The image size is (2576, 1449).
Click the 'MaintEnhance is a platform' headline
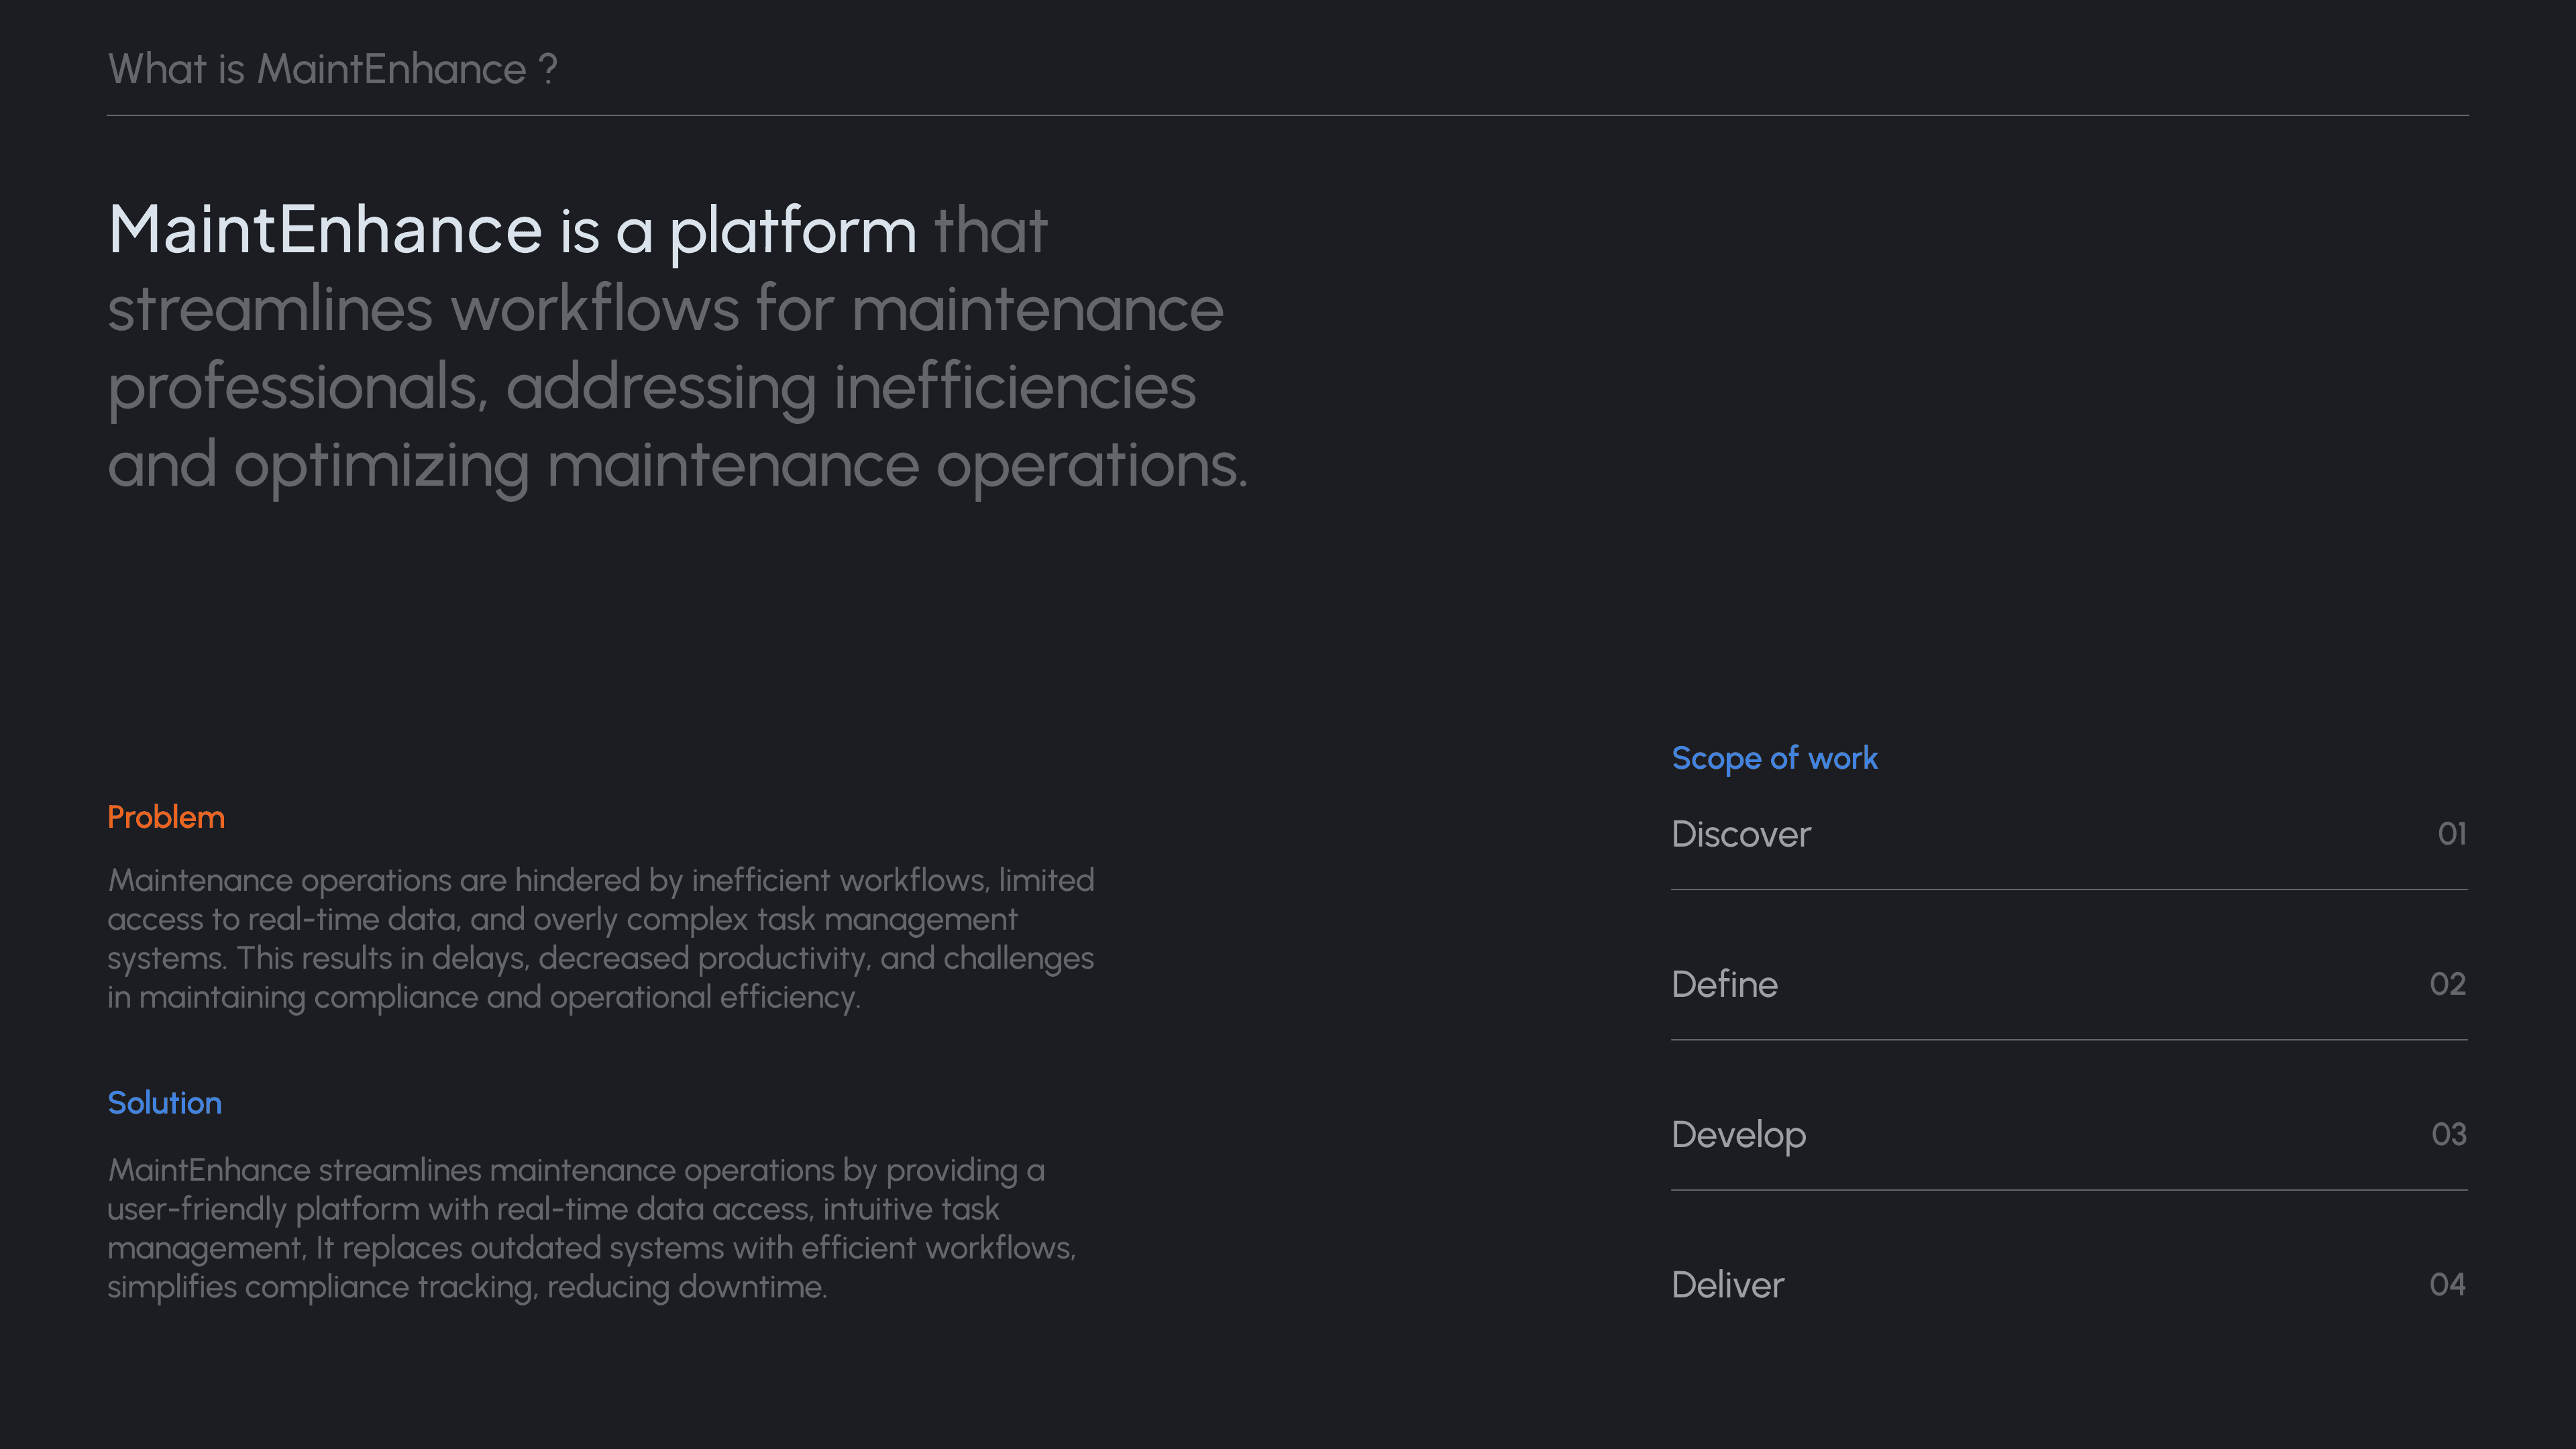click(x=511, y=231)
